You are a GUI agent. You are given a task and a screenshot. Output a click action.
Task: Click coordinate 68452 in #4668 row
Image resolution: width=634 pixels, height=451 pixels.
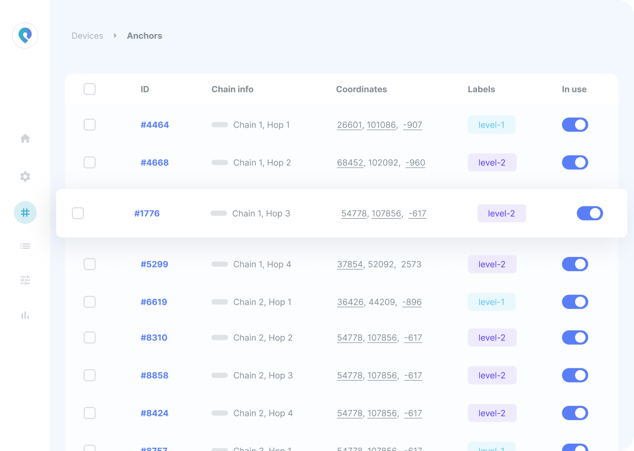tap(350, 162)
